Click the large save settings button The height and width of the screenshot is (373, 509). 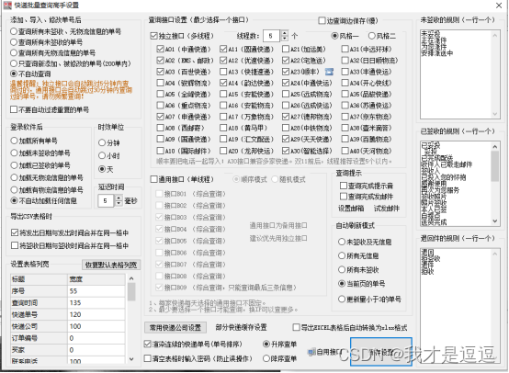381,352
